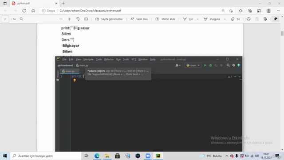Image resolution: width=284 pixels, height=160 pixels.
Task: Click the PDF vertical scrollbar thumb
Action: (282, 33)
